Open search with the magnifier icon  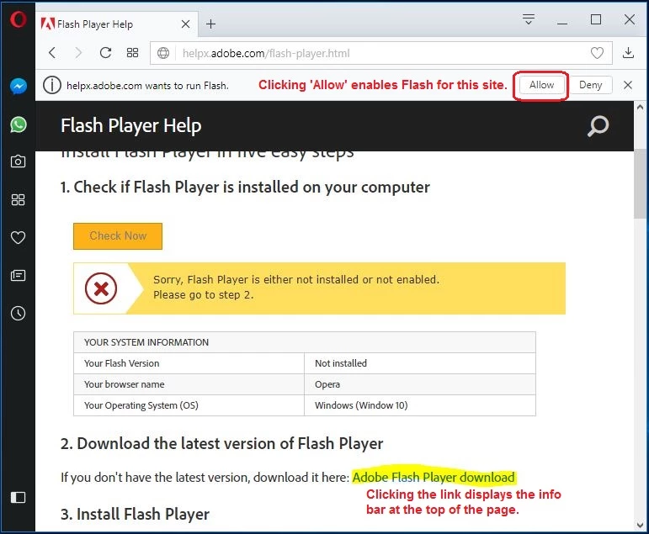(x=598, y=126)
